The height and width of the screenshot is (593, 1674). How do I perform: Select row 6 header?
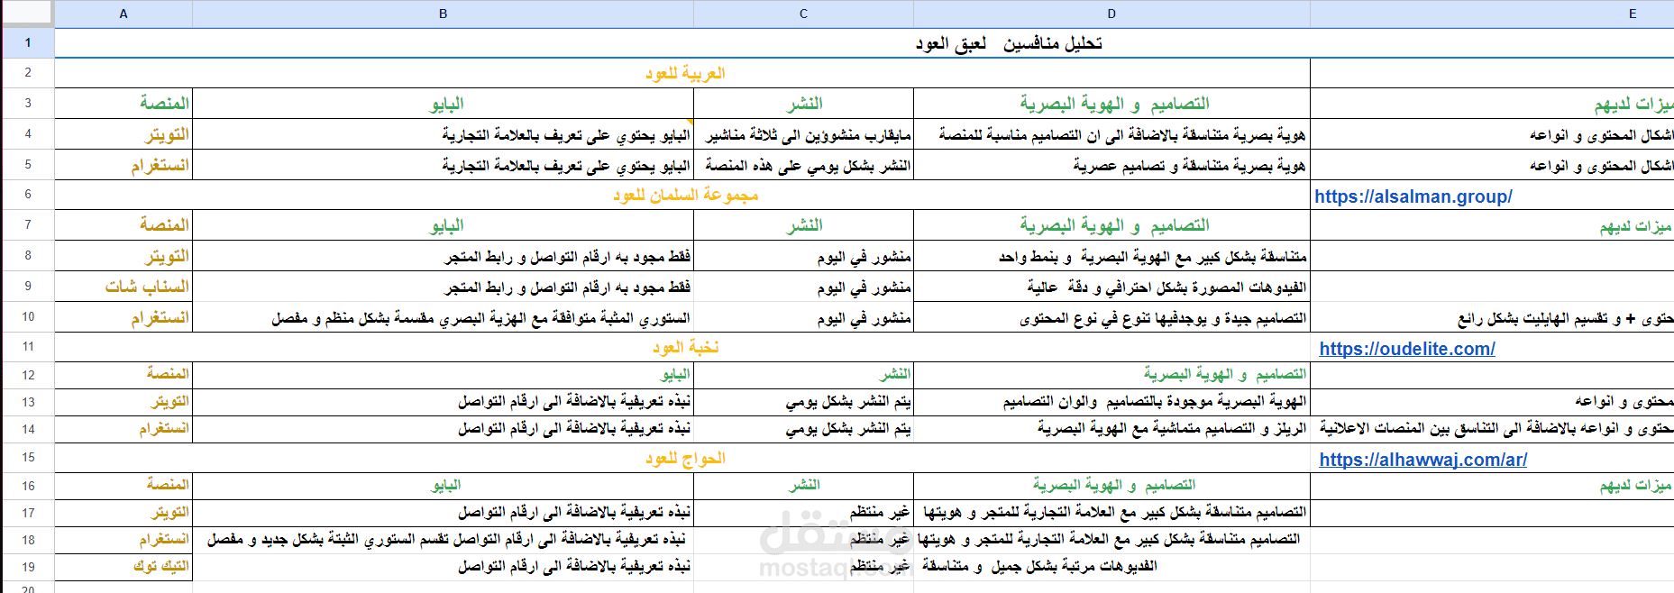[x=28, y=195]
